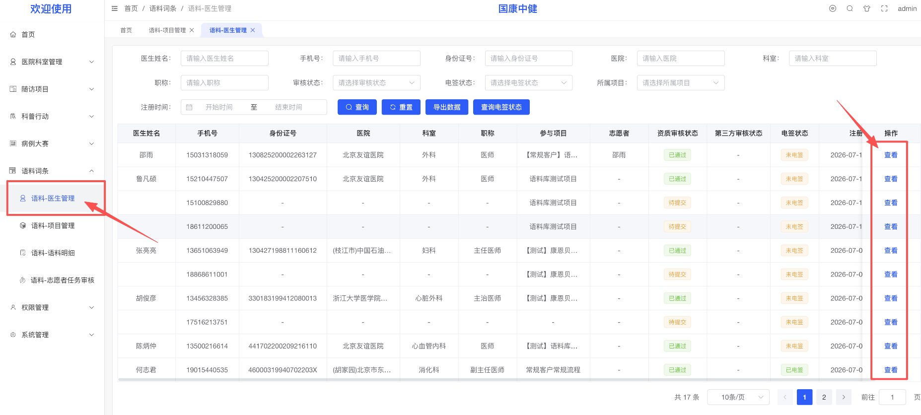Toggle the sidebar collapse hamburger icon
This screenshot has height=415, width=921.
[115, 8]
